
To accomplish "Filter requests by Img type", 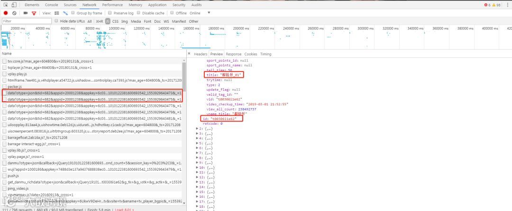I will [x=124, y=21].
